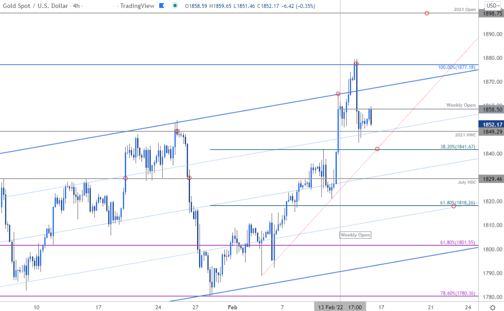Click the 1840.00 price axis value

click(493, 154)
